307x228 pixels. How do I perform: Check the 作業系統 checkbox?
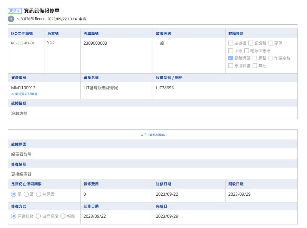271,58
